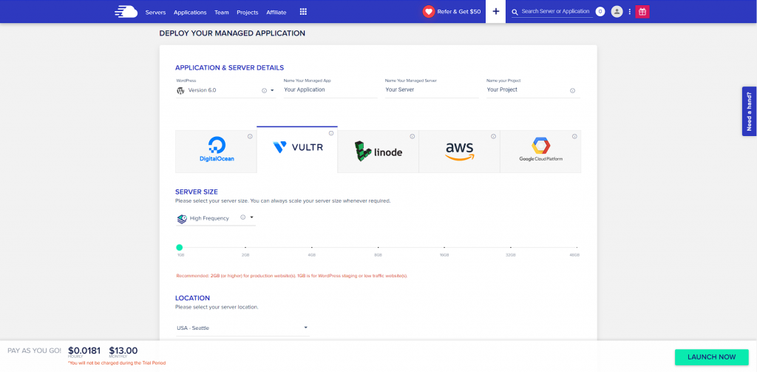
Task: Open the notification counter badge
Action: pyautogui.click(x=600, y=12)
